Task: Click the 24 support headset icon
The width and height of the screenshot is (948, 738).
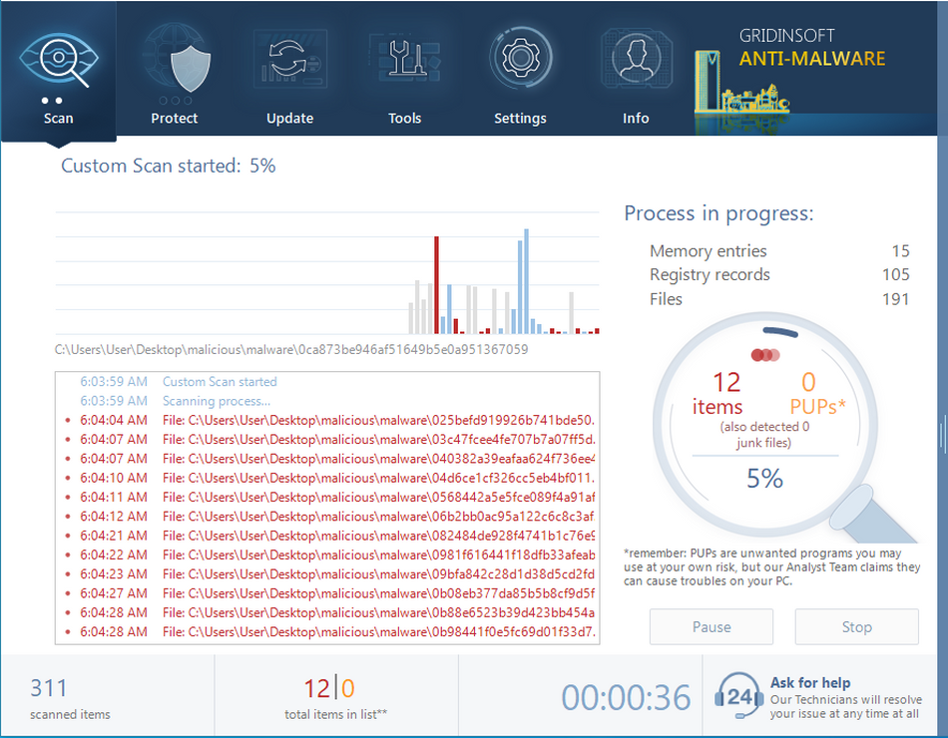Action: (x=739, y=697)
